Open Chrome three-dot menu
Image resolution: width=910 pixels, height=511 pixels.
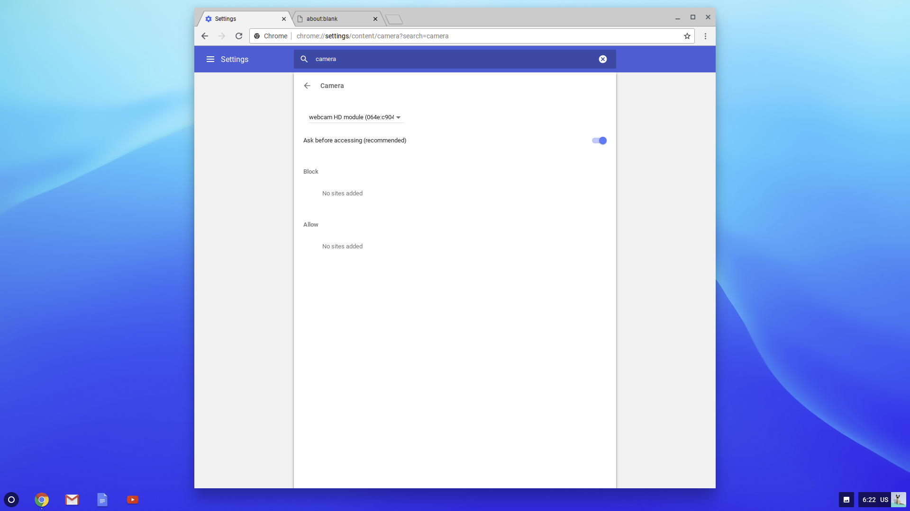705,36
